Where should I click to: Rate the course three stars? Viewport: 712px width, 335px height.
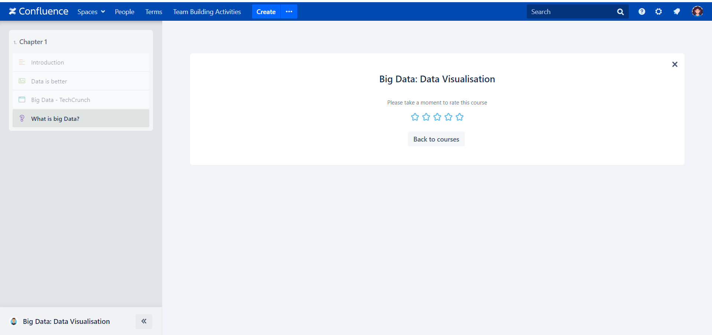click(x=437, y=117)
